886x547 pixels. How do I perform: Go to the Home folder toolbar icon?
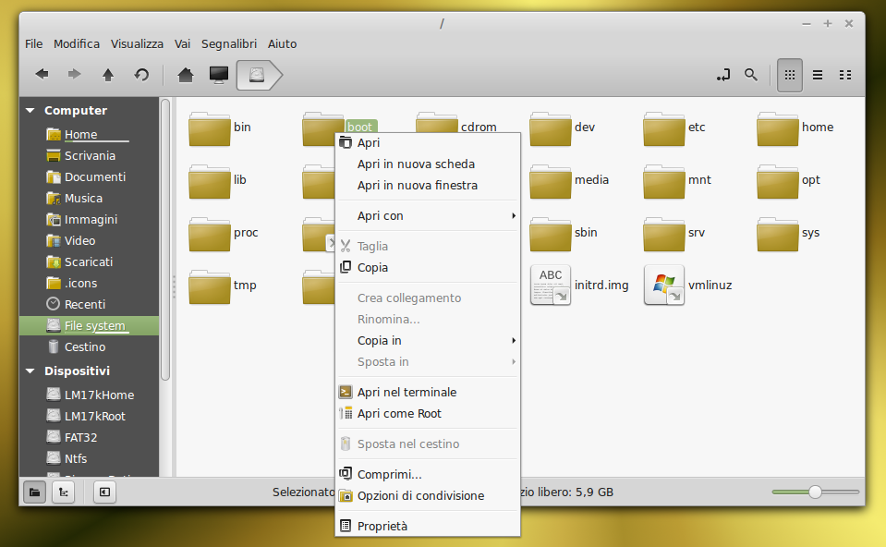click(184, 75)
